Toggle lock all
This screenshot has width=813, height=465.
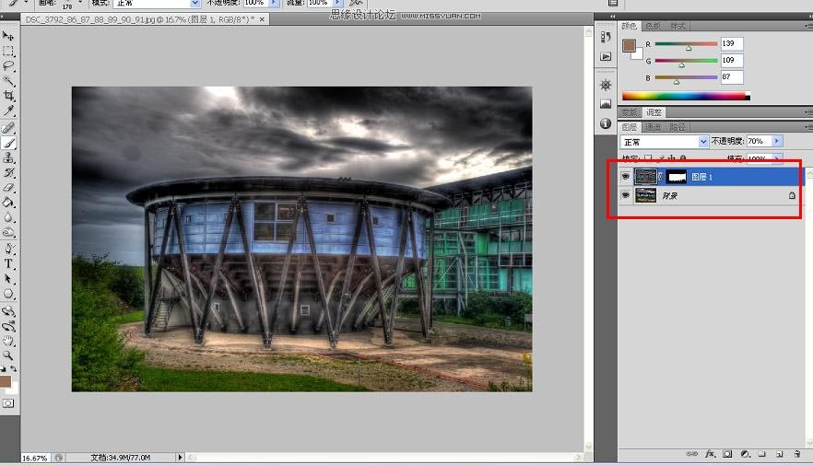coord(683,158)
